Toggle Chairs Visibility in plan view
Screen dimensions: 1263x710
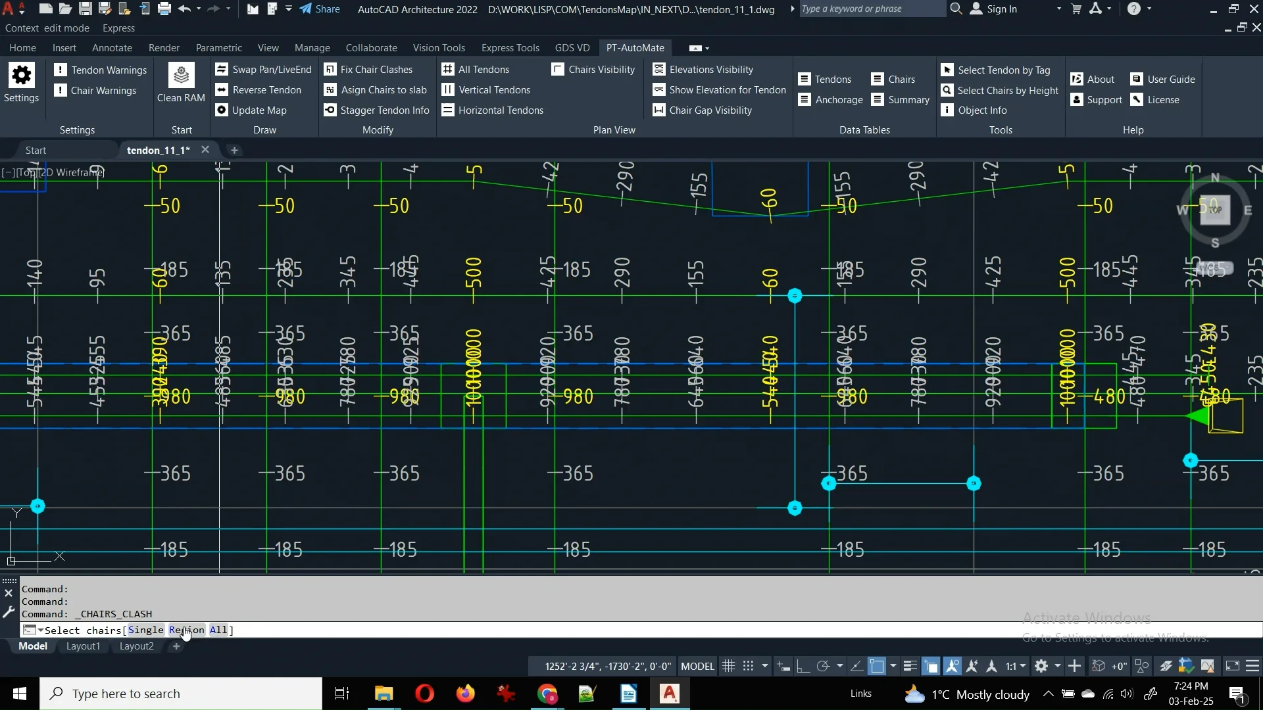point(593,70)
